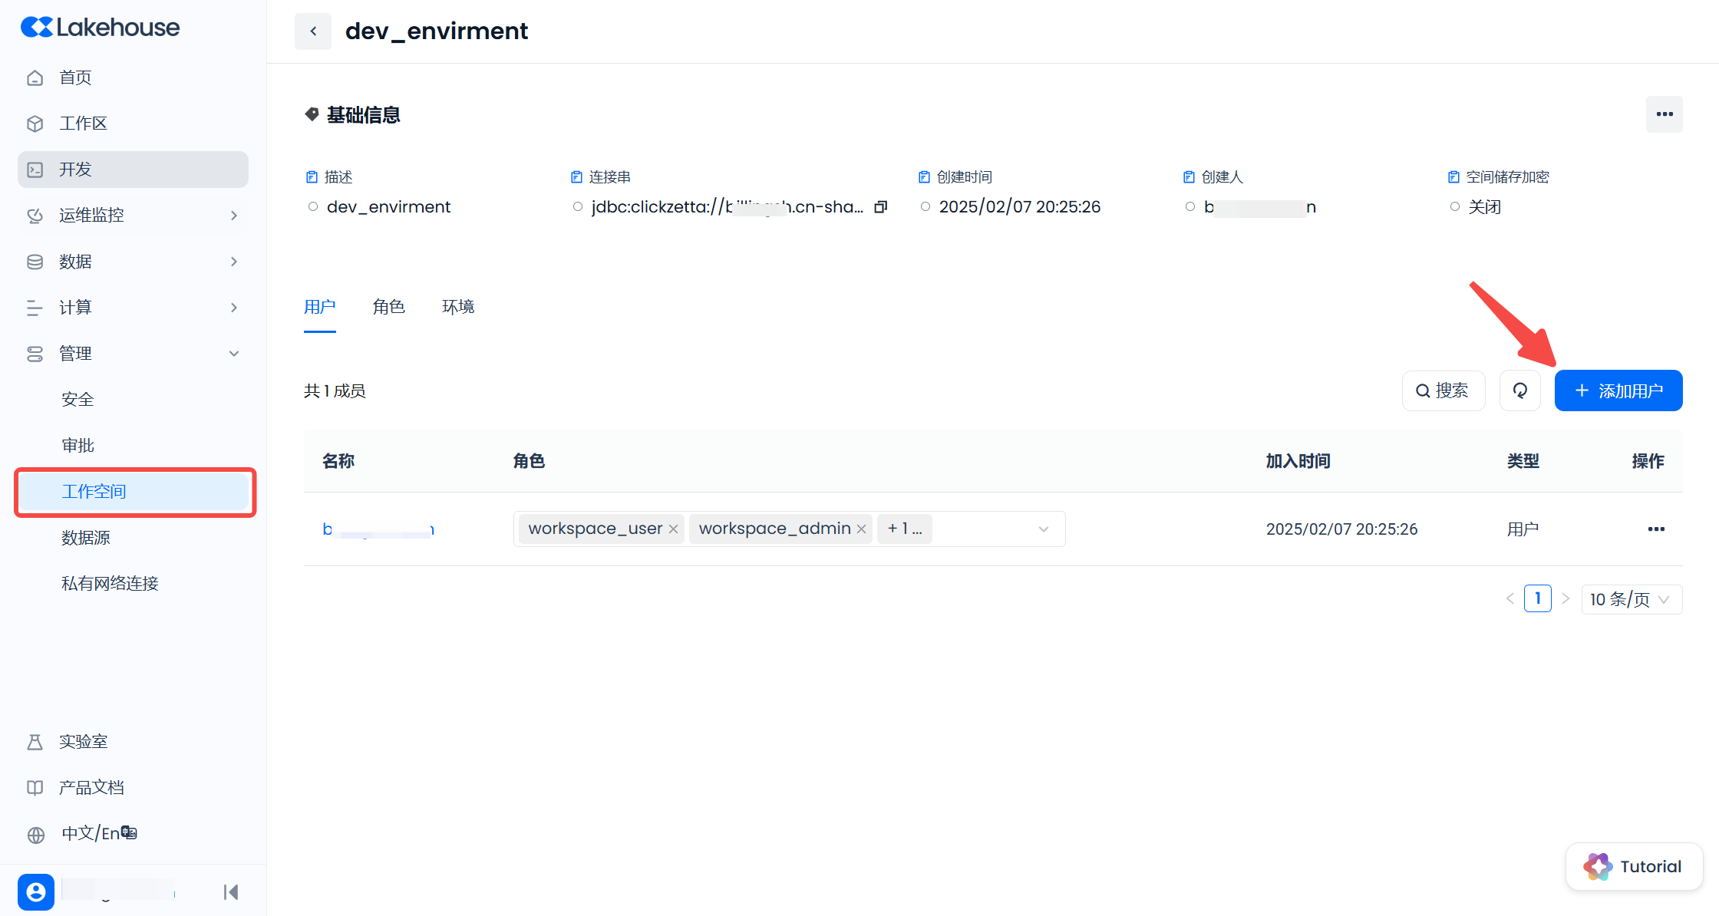
Task: Remove the workspace_user role tag
Action: point(673,529)
